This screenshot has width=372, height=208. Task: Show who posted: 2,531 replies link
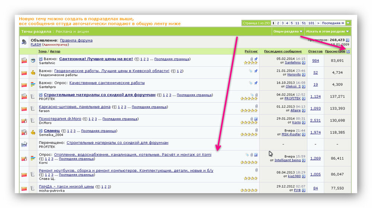pos(315,120)
